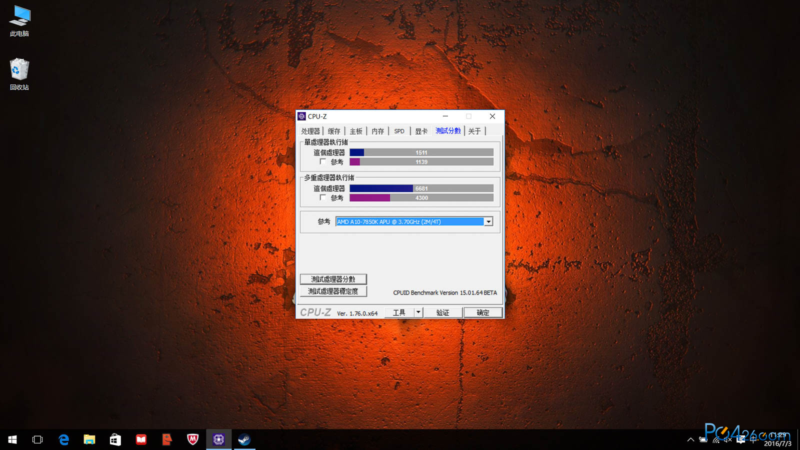Click single-thread score bar 1511
800x450 pixels.
coord(421,152)
